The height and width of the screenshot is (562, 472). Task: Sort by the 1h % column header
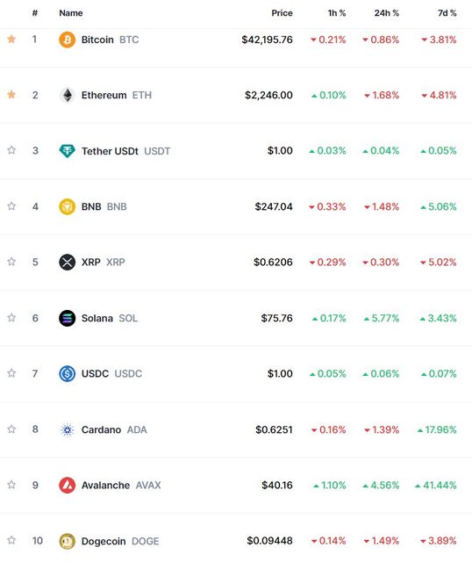pyautogui.click(x=337, y=13)
